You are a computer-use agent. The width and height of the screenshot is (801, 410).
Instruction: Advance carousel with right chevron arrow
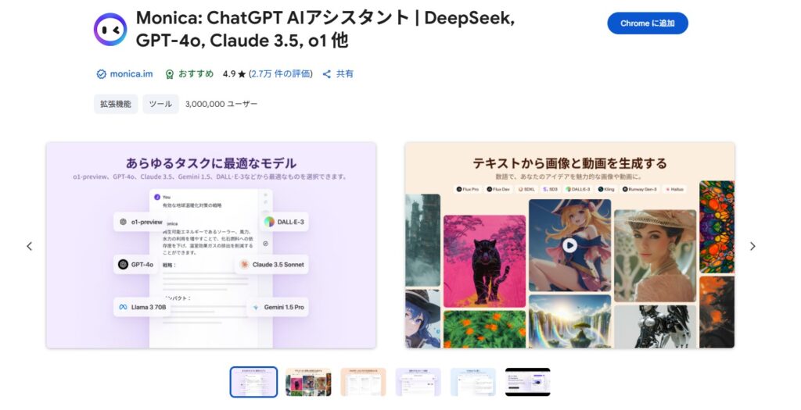[753, 246]
